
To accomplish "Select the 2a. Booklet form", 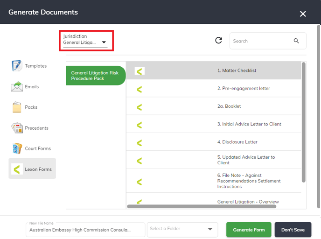I will [x=214, y=106].
